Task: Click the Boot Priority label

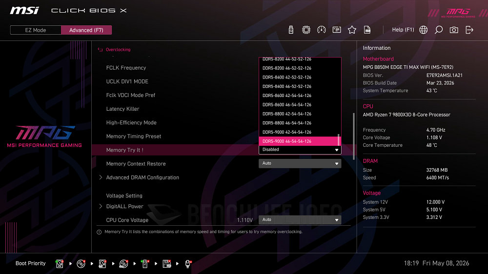Action: click(30, 263)
